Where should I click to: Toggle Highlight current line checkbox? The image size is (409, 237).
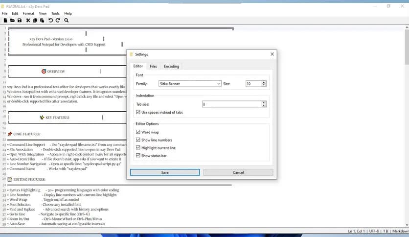(138, 147)
